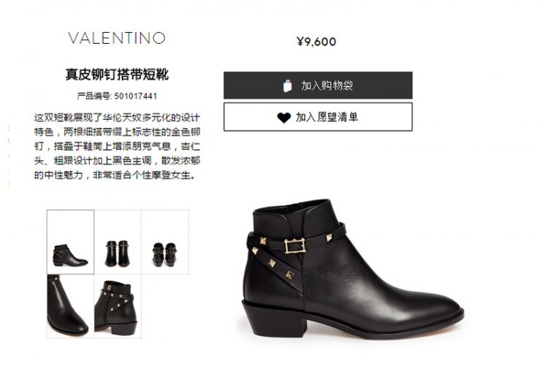Click the large main boot image

pos(353,269)
